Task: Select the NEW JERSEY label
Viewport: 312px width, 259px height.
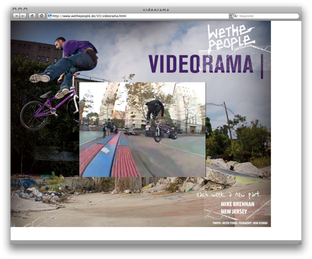Action: tap(234, 211)
